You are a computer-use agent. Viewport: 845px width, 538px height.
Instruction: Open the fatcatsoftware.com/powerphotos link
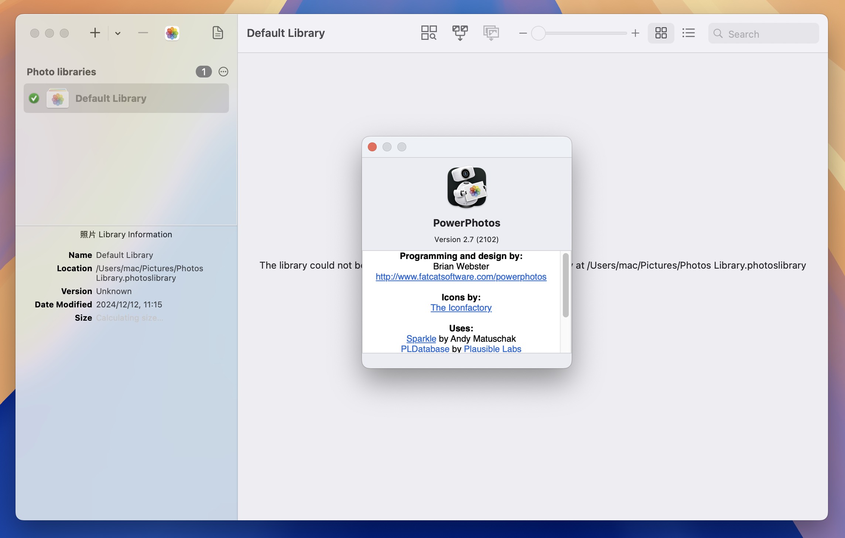tap(461, 277)
